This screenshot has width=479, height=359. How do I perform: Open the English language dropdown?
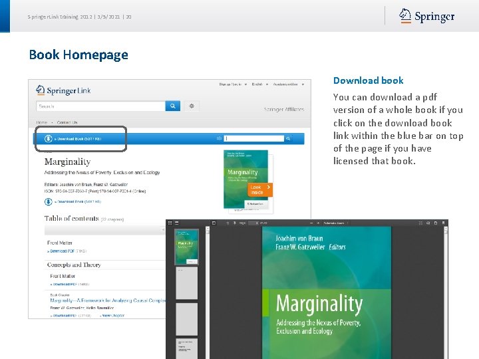tap(260, 84)
